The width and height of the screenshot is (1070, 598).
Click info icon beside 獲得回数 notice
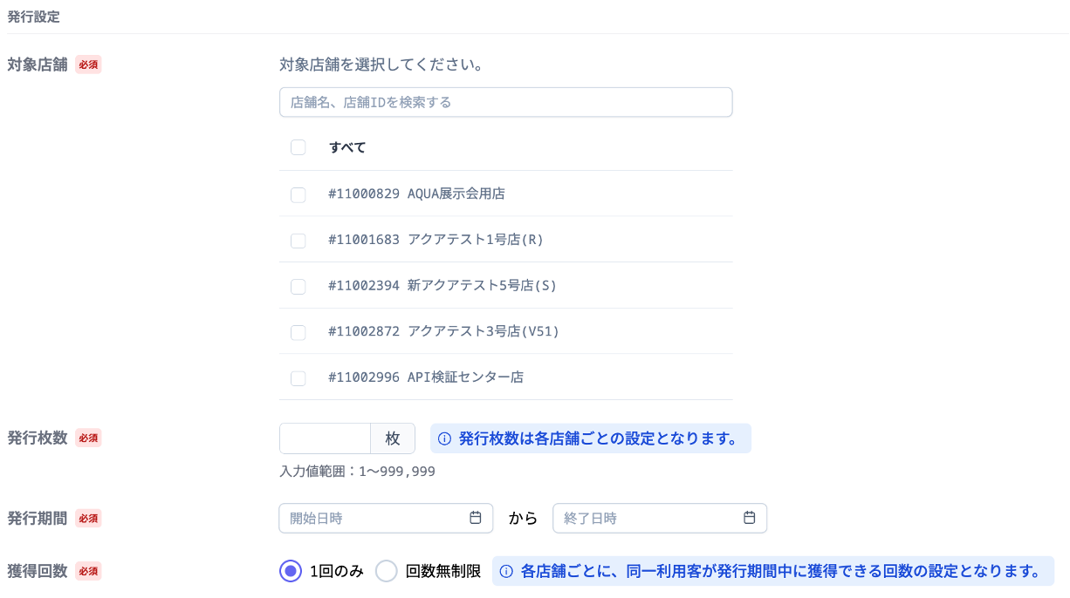506,572
